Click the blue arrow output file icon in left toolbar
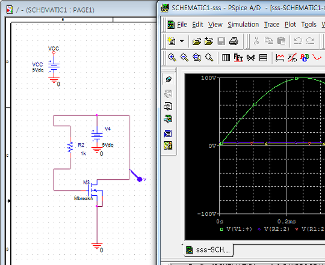Image resolution: width=325 pixels, height=265 pixels. [x=168, y=133]
